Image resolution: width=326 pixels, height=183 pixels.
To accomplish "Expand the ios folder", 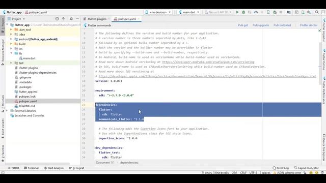I will point(11,49).
